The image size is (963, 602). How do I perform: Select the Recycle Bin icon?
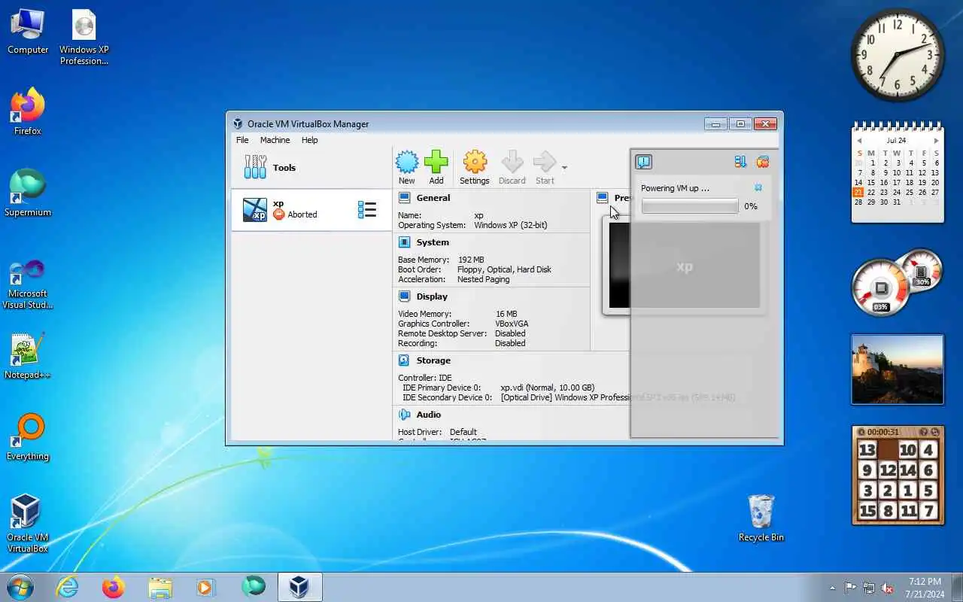click(x=761, y=518)
